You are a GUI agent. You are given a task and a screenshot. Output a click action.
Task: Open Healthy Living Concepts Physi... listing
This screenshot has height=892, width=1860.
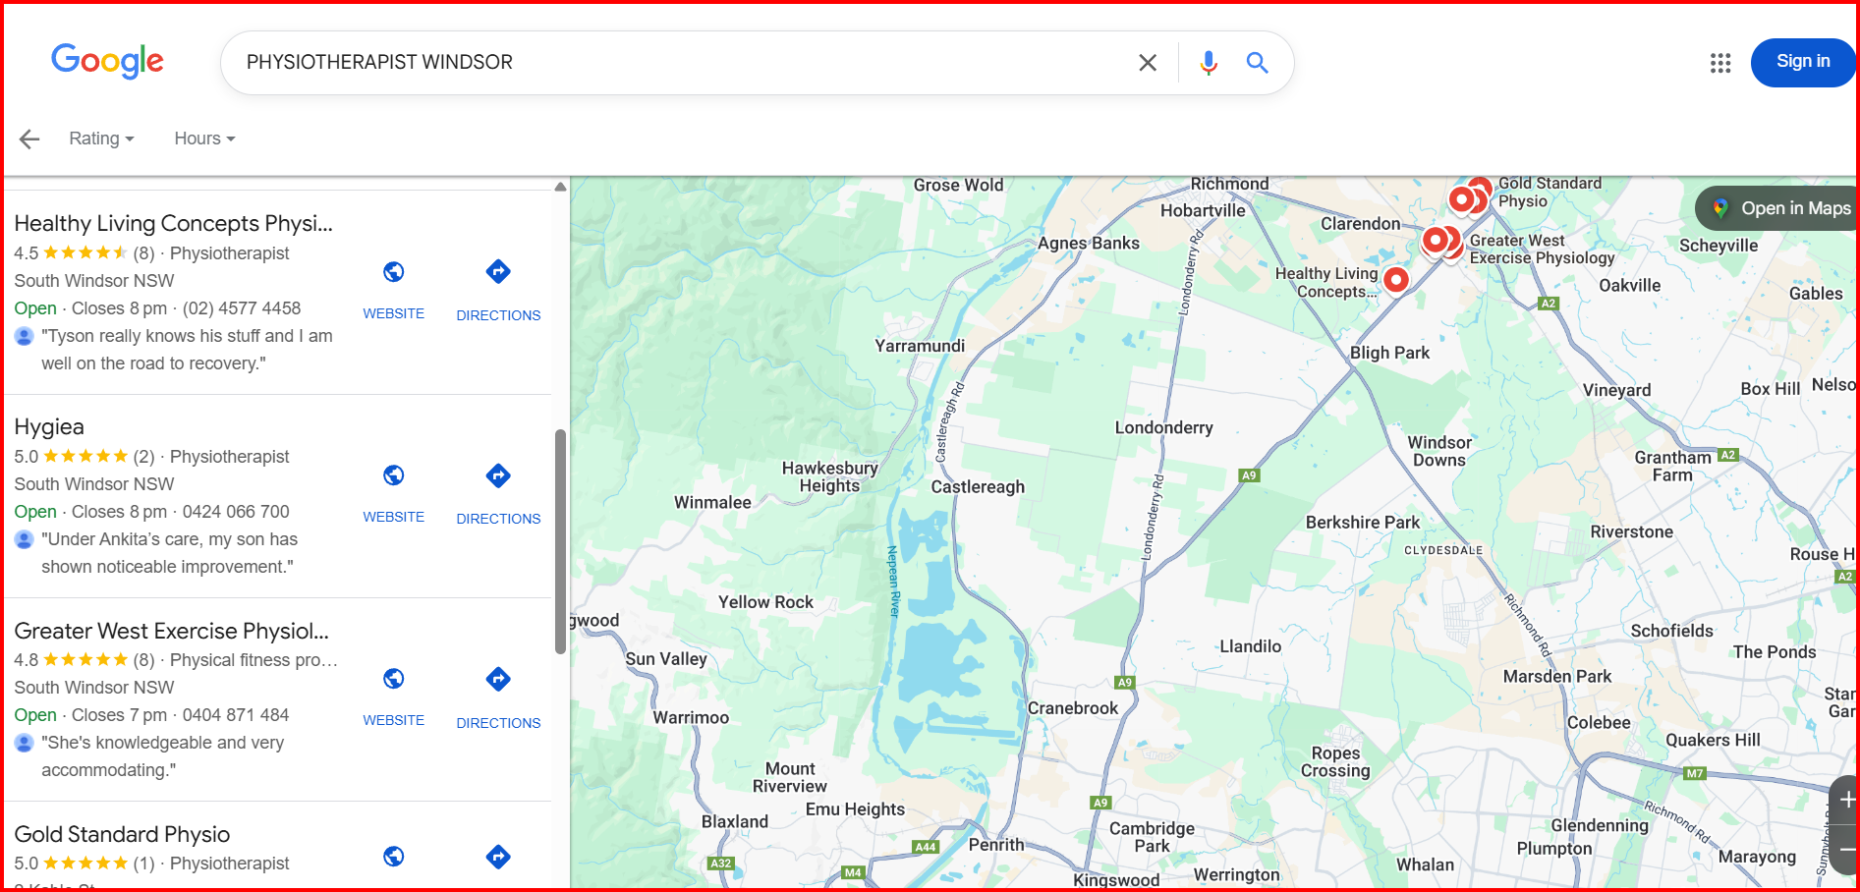(174, 223)
